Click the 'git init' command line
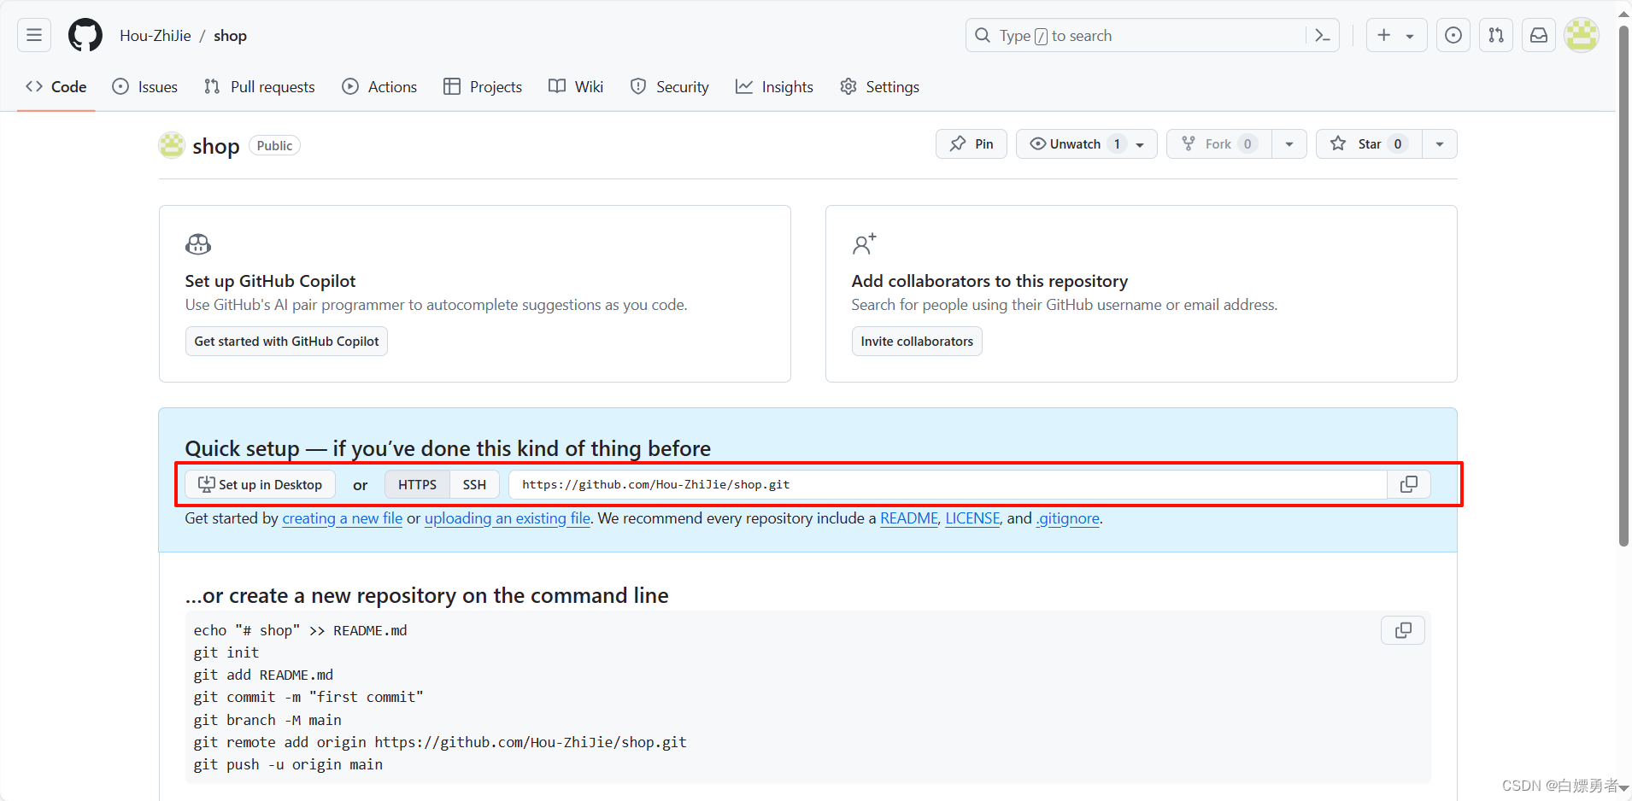The height and width of the screenshot is (801, 1632). click(226, 652)
